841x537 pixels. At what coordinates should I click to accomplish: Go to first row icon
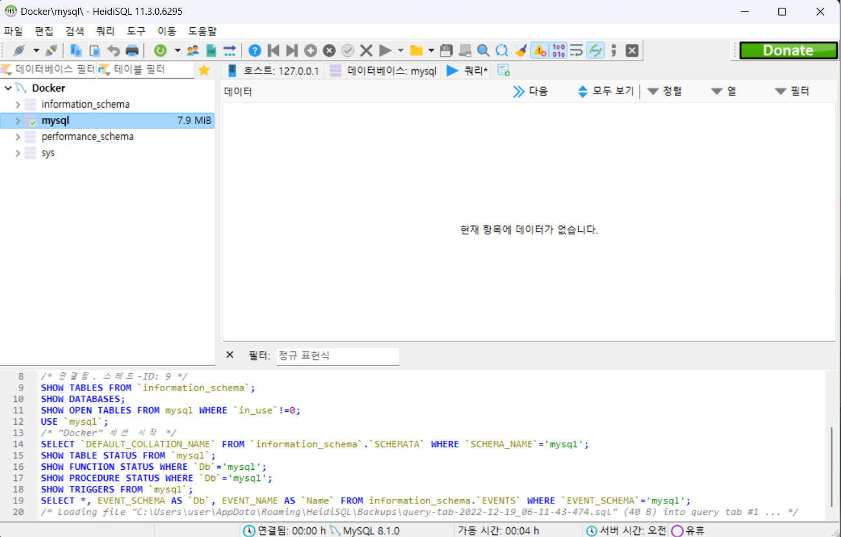pyautogui.click(x=273, y=50)
